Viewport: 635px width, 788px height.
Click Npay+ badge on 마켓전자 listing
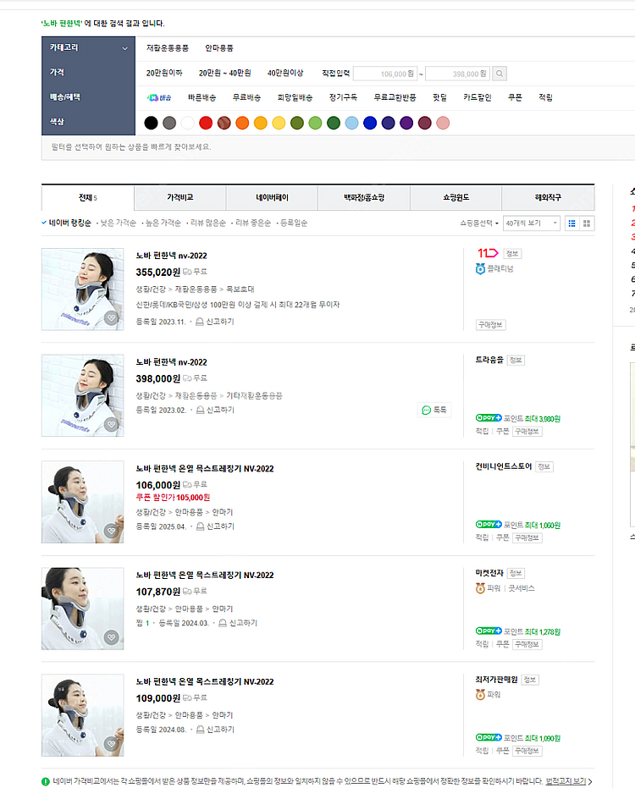[x=489, y=631]
